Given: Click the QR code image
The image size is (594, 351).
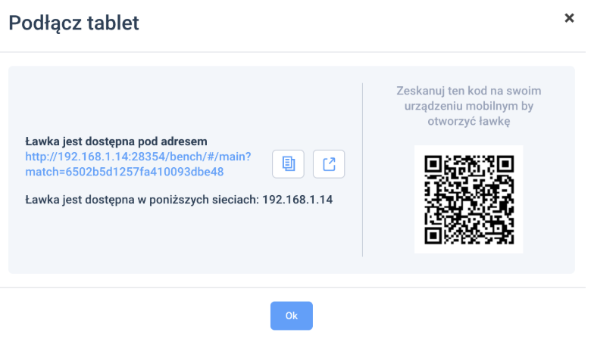Looking at the screenshot, I should (469, 200).
